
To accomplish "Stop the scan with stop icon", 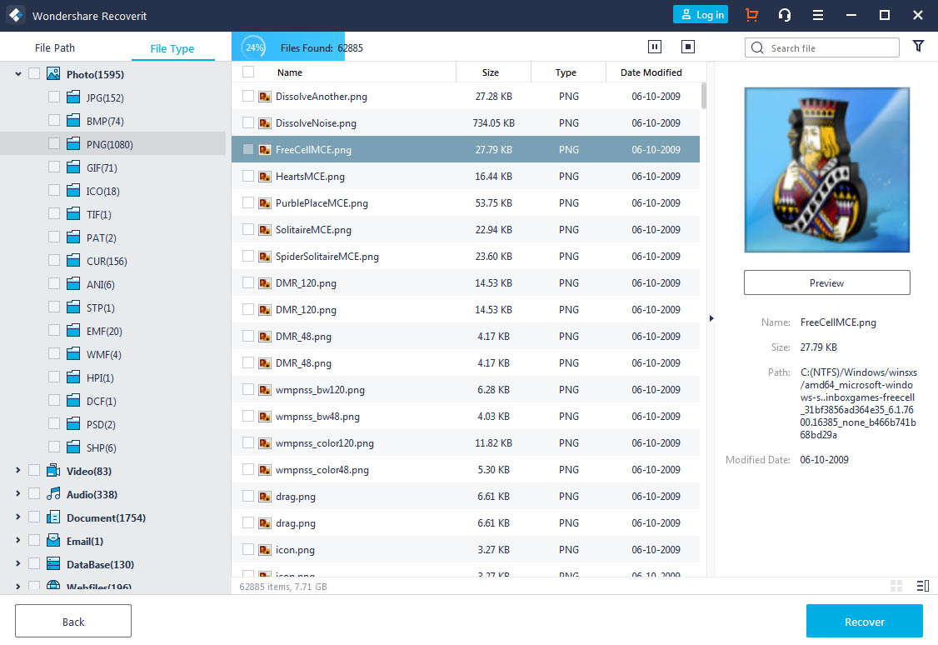I will pyautogui.click(x=688, y=47).
